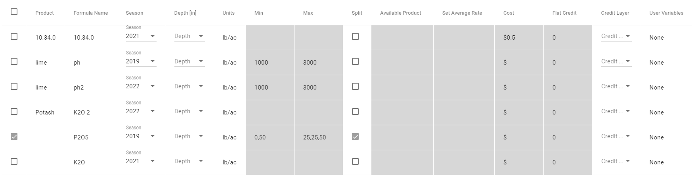The image size is (698, 183).
Task: Expand the Depth dropdown for Potash row
Action: pyautogui.click(x=189, y=112)
